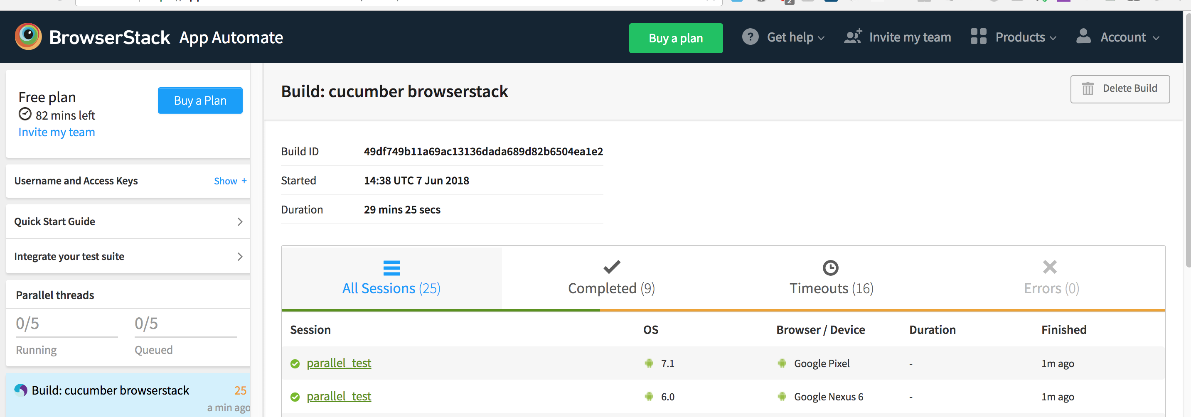Click the Delete Build button
The height and width of the screenshot is (417, 1191).
pyautogui.click(x=1120, y=89)
